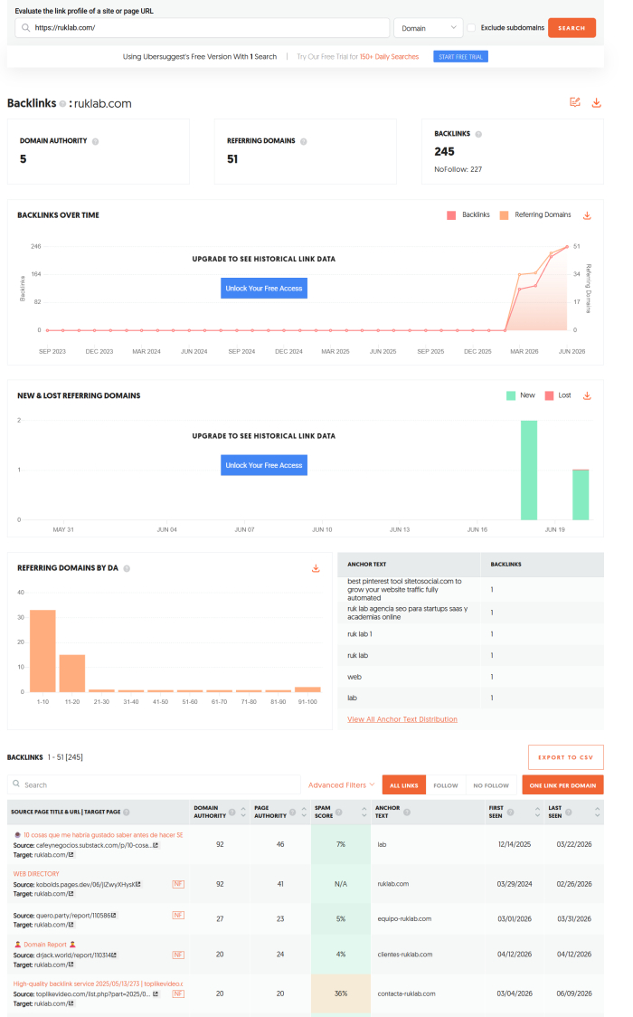Expand Advanced Filters
Image resolution: width=633 pixels, height=1017 pixels.
click(341, 784)
